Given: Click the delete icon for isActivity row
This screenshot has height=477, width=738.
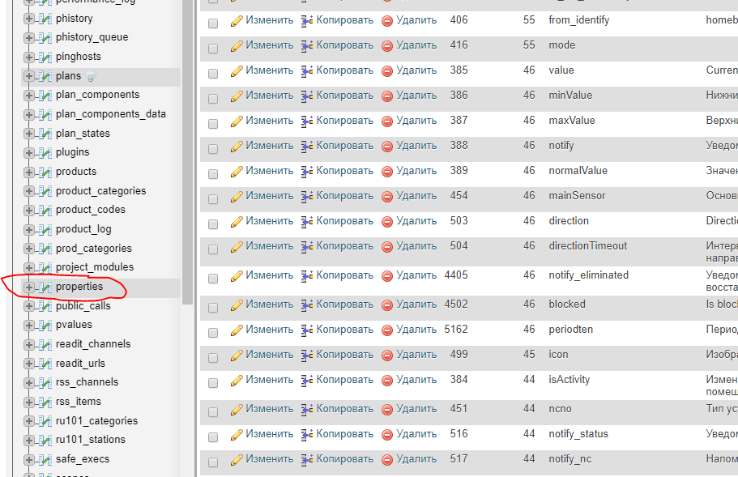Looking at the screenshot, I should 387,381.
